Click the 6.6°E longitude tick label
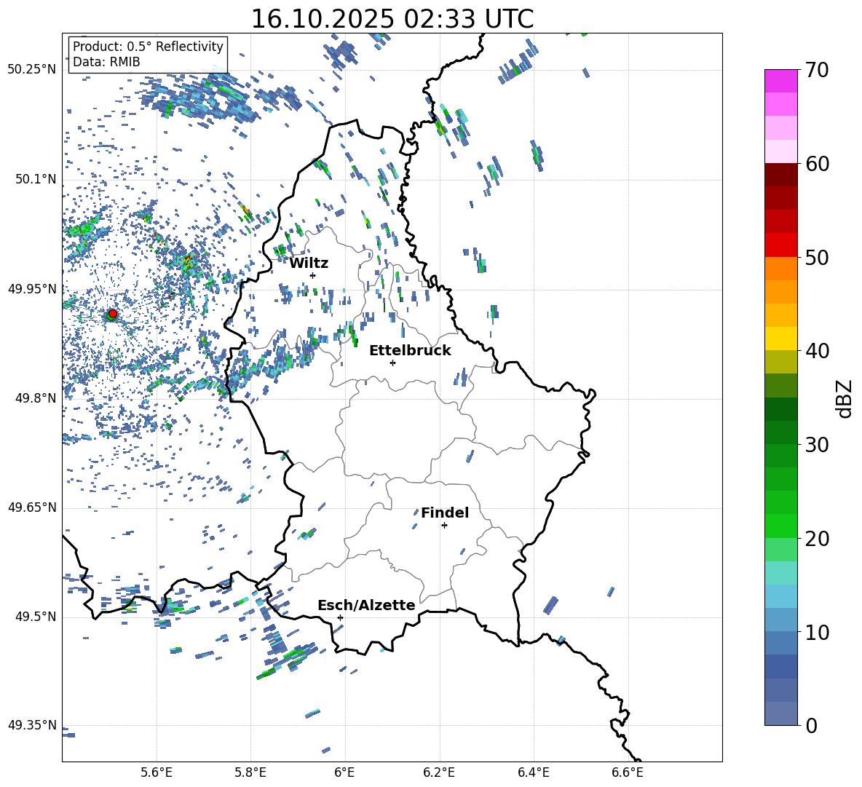The image size is (862, 787). point(628,772)
